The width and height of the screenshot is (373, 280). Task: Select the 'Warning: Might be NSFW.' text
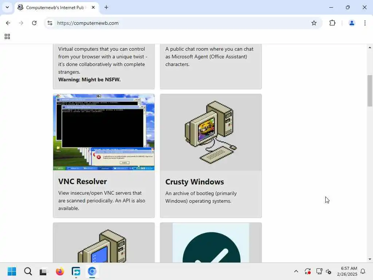pyautogui.click(x=90, y=79)
